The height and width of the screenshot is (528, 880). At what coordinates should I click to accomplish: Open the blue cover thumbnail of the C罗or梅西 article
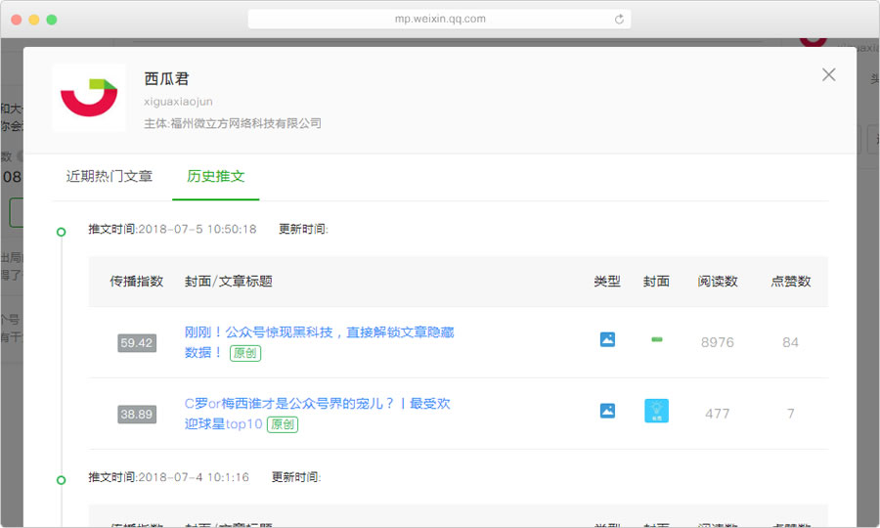(656, 412)
